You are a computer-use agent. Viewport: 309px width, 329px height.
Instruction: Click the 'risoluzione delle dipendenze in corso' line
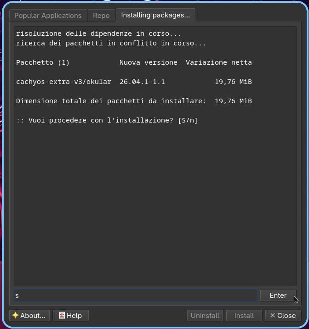pyautogui.click(x=98, y=33)
